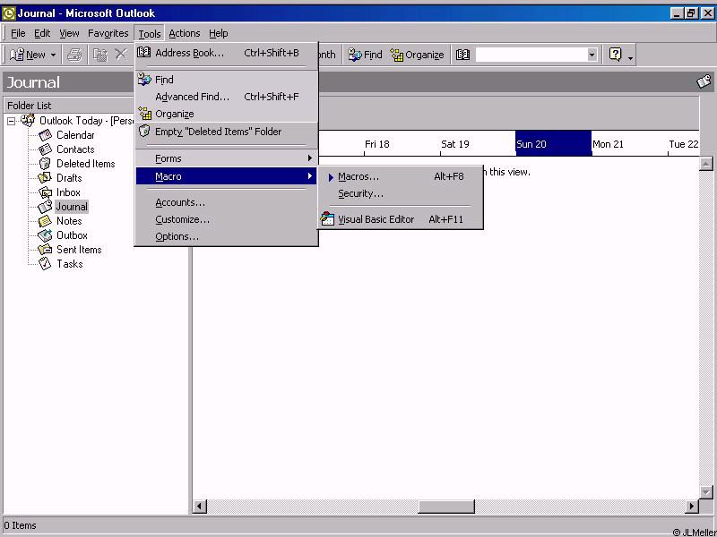Click the Tasks folder icon
This screenshot has width=717, height=537.
[x=46, y=264]
